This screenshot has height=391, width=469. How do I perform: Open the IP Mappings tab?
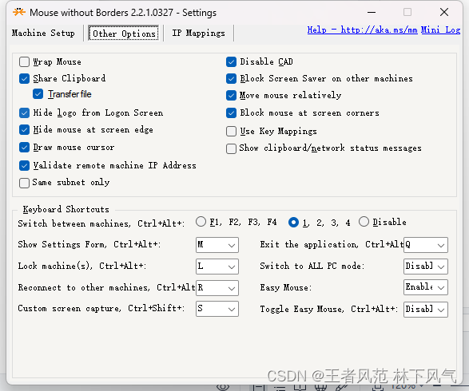point(198,33)
